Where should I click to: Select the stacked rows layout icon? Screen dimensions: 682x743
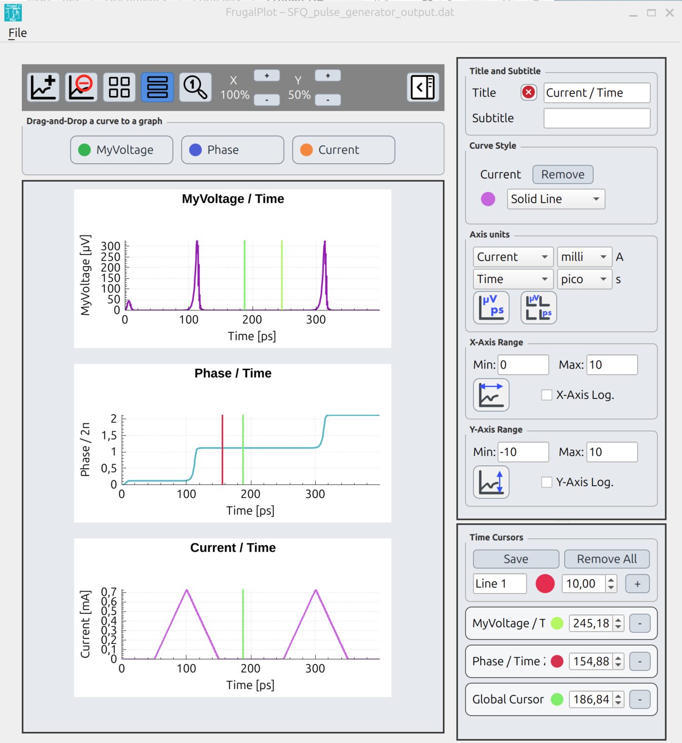click(157, 87)
